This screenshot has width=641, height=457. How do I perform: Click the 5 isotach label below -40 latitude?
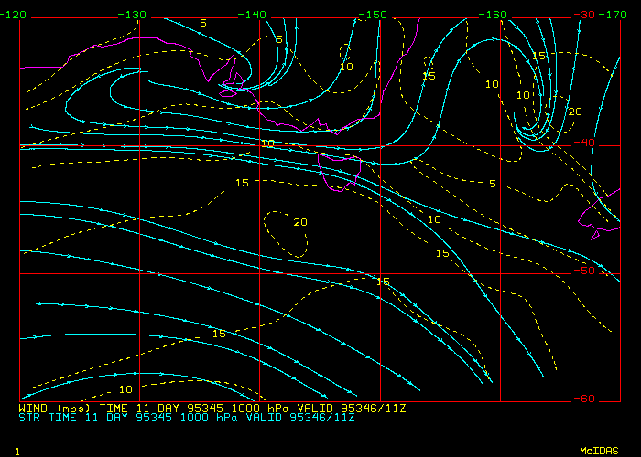(492, 185)
